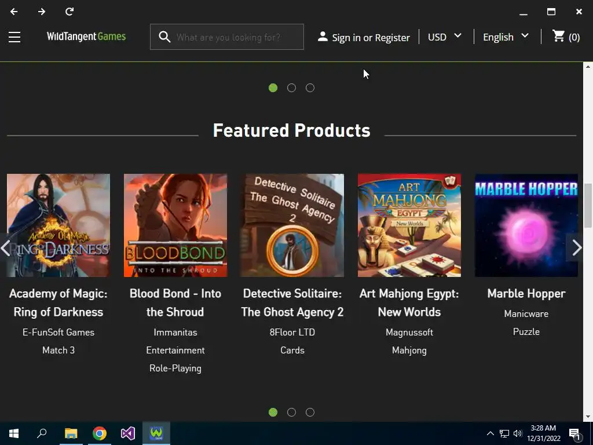This screenshot has width=593, height=445.
Task: Expand the English language dropdown
Action: [506, 37]
